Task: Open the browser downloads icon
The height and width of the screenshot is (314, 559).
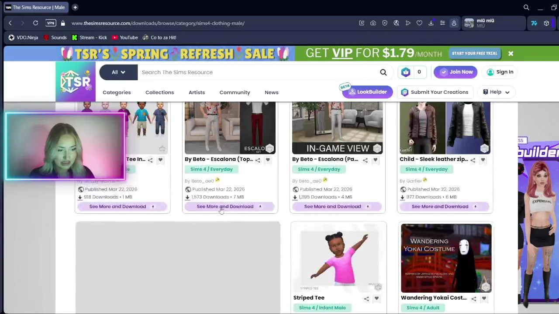Action: (x=431, y=23)
